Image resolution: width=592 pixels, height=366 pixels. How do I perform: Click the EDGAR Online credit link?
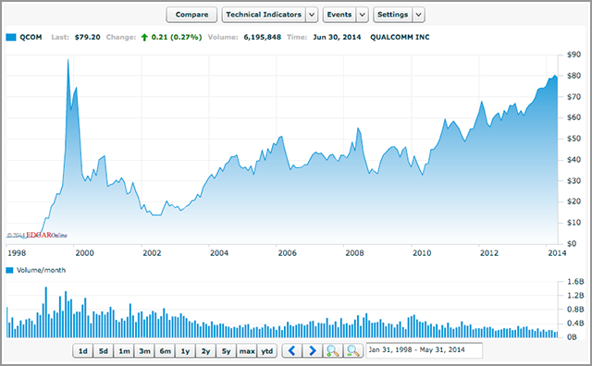pyautogui.click(x=37, y=235)
